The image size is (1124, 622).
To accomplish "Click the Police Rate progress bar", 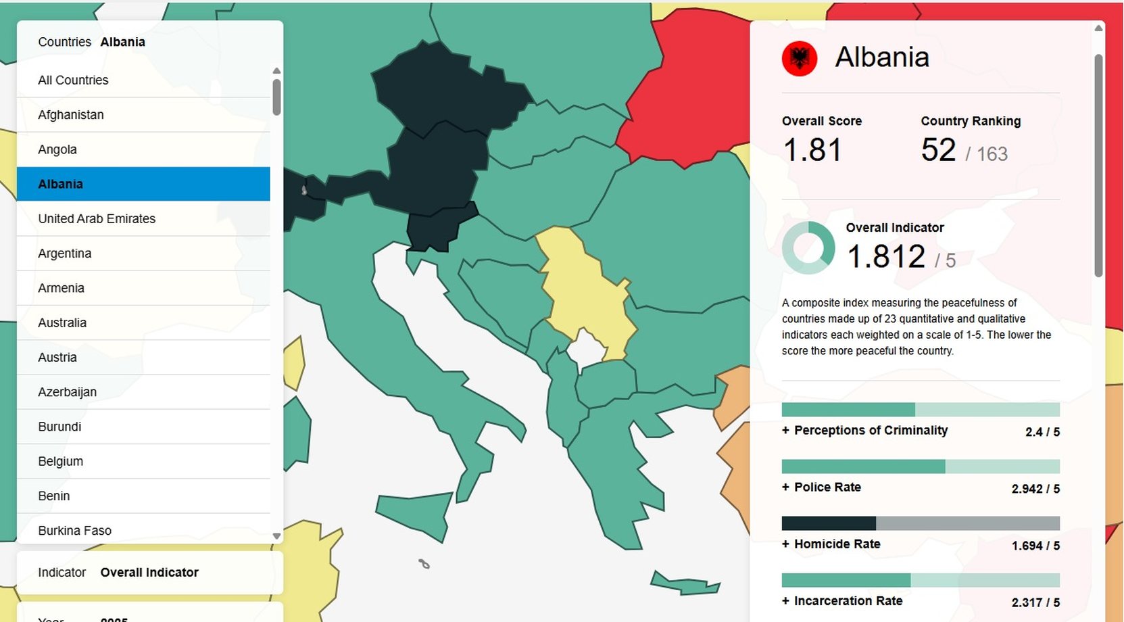I will click(920, 466).
